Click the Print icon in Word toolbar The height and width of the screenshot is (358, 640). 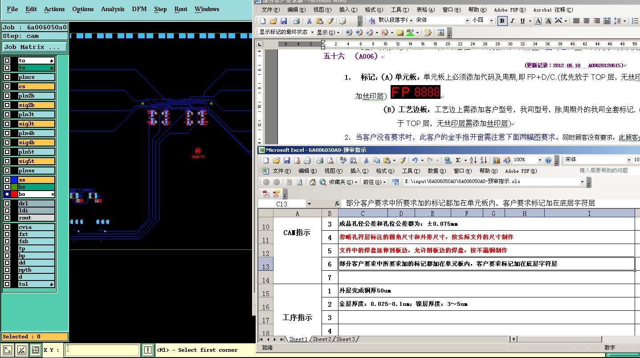296,20
